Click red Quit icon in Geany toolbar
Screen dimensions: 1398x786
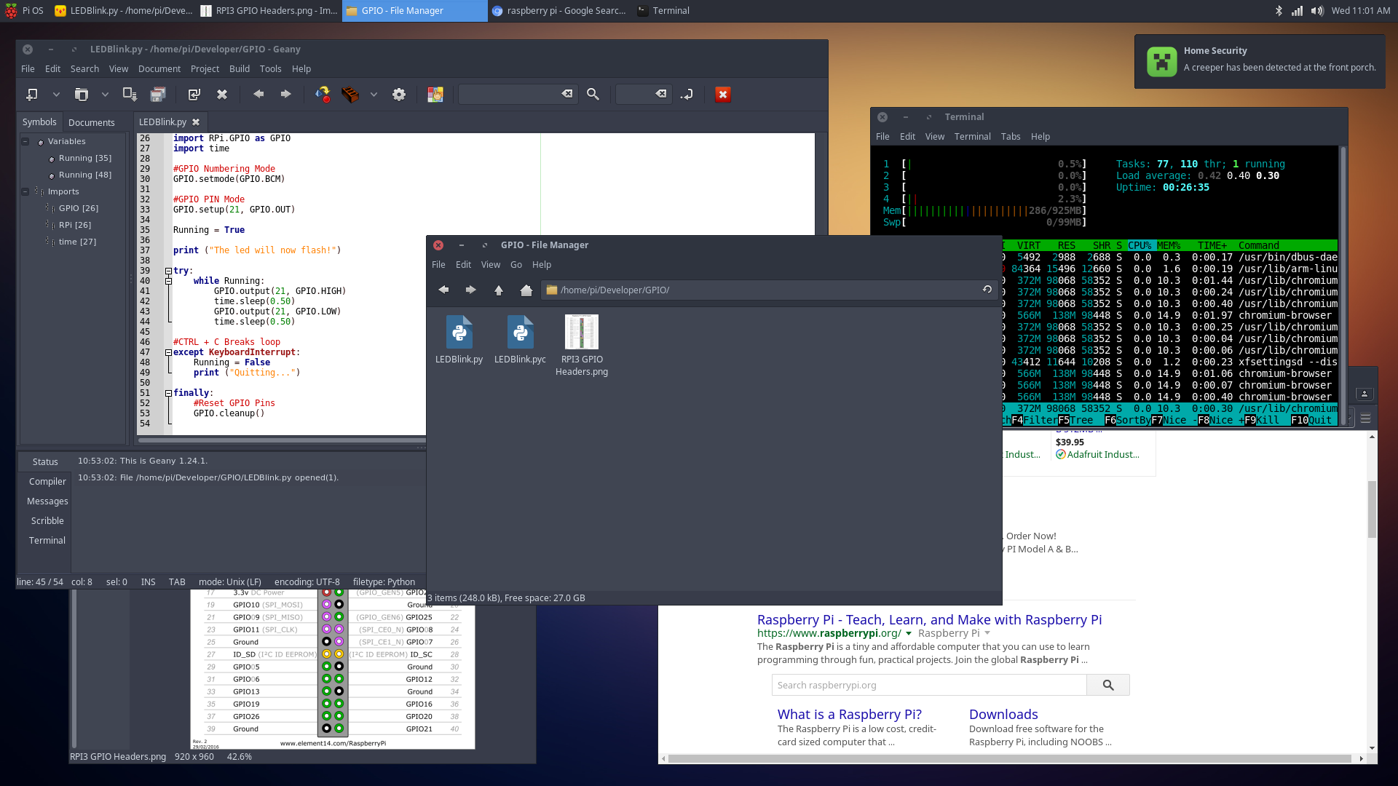point(723,95)
